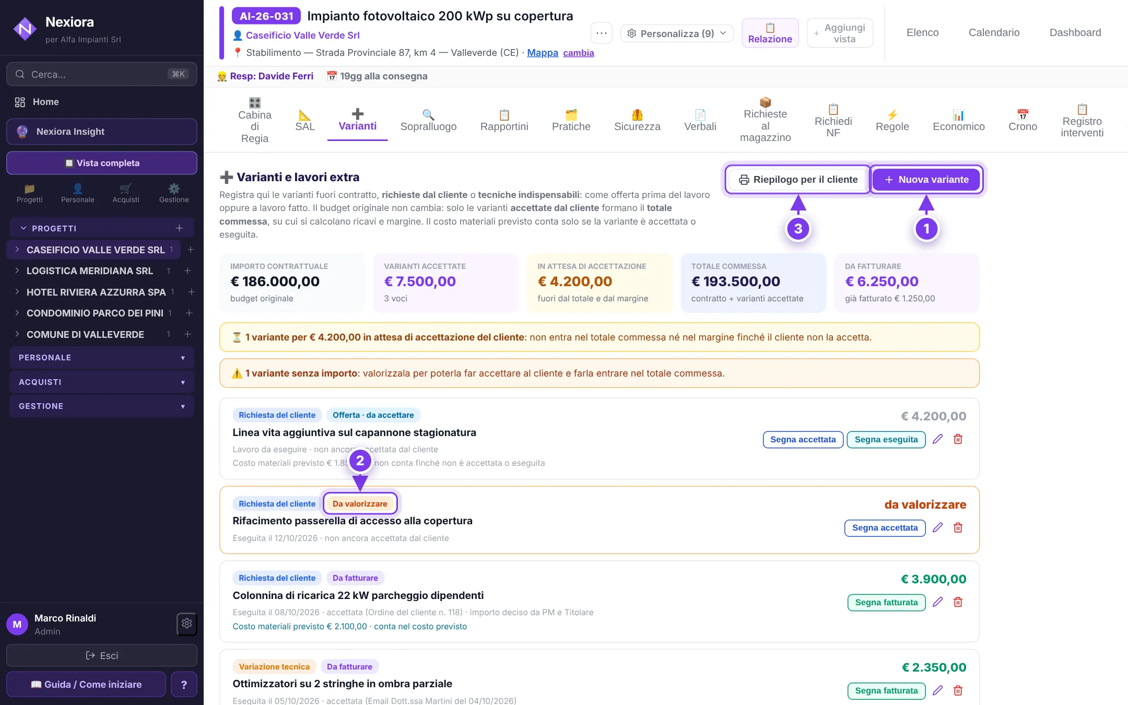Viewport: 1128px width, 705px height.
Task: Click the Nuova variante button
Action: (x=926, y=180)
